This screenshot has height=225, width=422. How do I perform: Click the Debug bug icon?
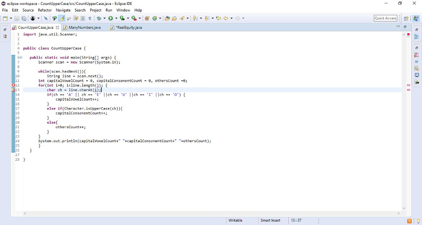coord(99,18)
